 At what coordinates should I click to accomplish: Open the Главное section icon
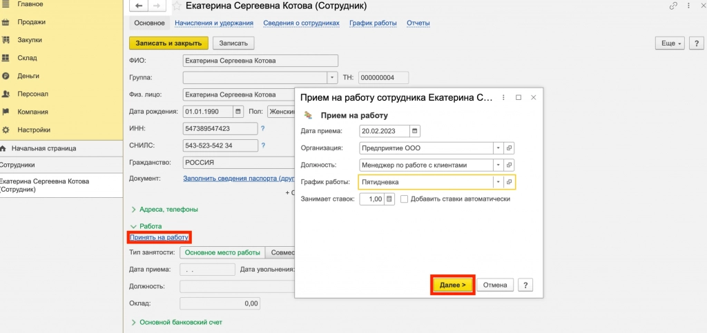point(6,4)
